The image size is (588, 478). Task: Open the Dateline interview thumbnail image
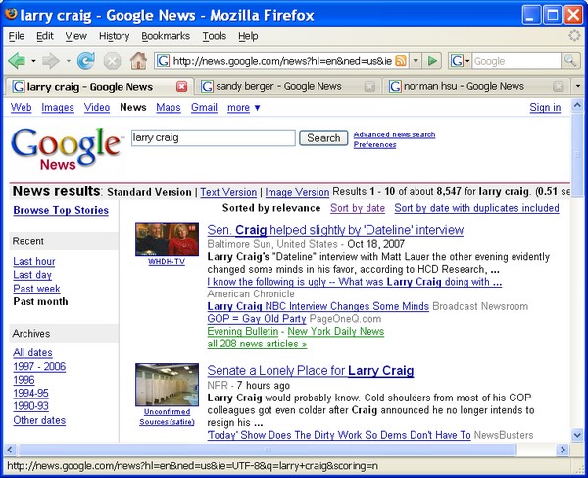tap(168, 239)
